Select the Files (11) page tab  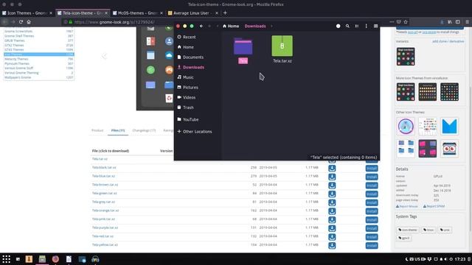[118, 130]
